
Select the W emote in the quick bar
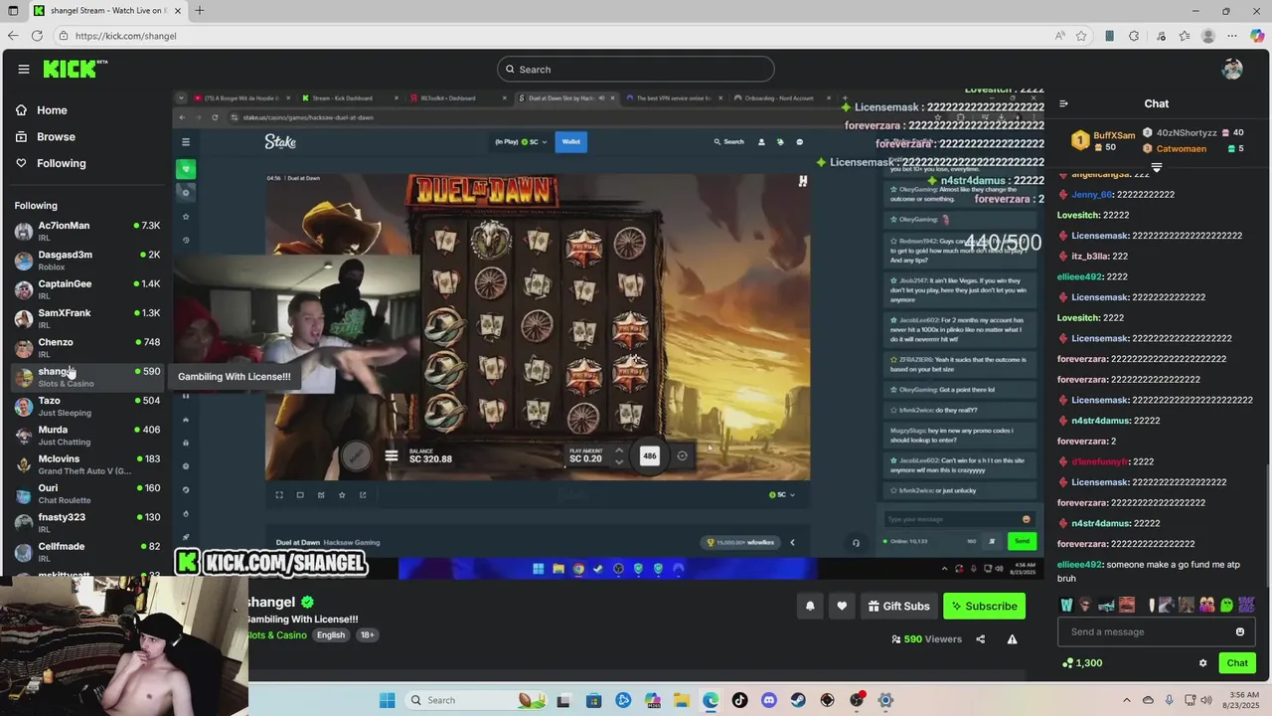[x=1066, y=605]
